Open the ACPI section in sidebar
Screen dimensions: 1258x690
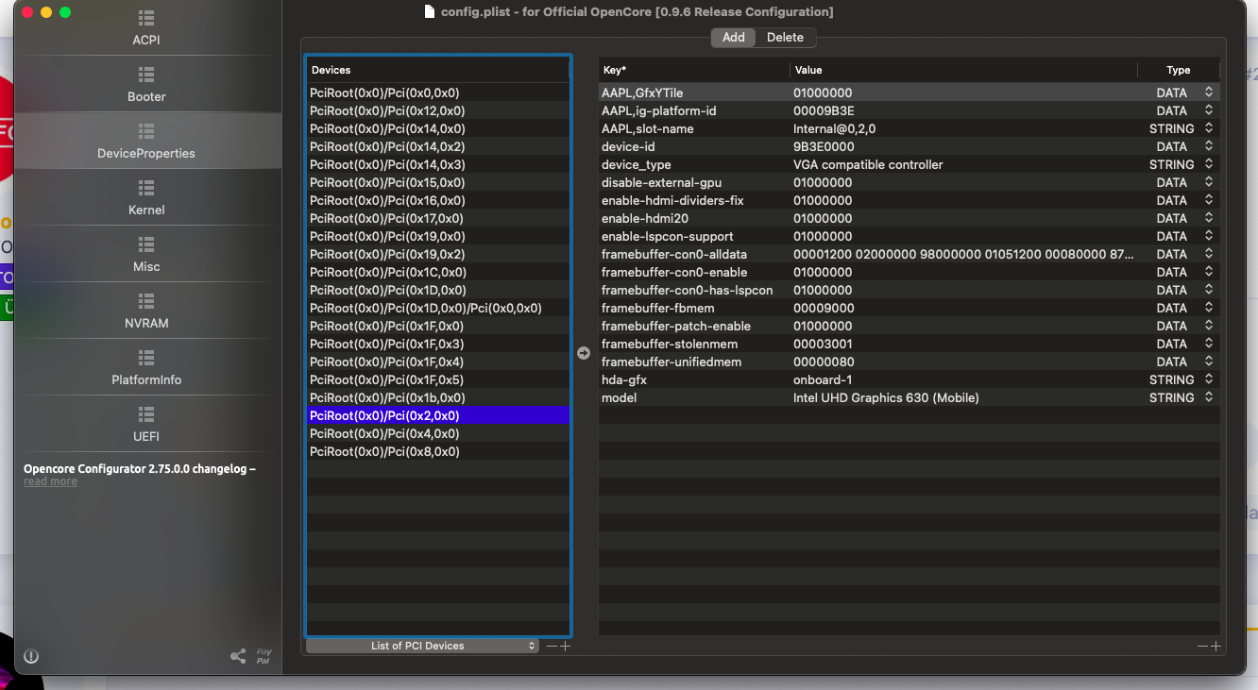point(146,28)
